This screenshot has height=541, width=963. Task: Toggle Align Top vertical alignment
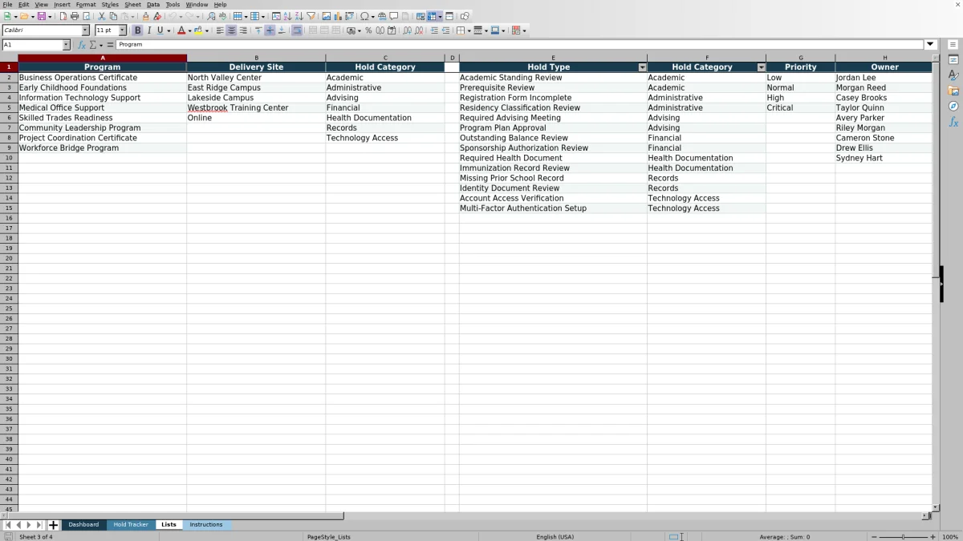(x=258, y=30)
